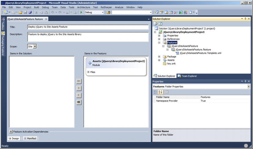
Task: Open the find combo box dropdown
Action: [151, 12]
